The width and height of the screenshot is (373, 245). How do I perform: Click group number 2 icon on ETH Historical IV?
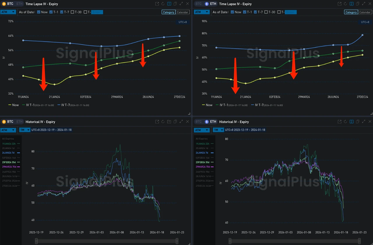click(x=351, y=122)
